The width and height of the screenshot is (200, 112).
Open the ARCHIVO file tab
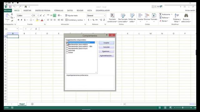tap(8, 11)
